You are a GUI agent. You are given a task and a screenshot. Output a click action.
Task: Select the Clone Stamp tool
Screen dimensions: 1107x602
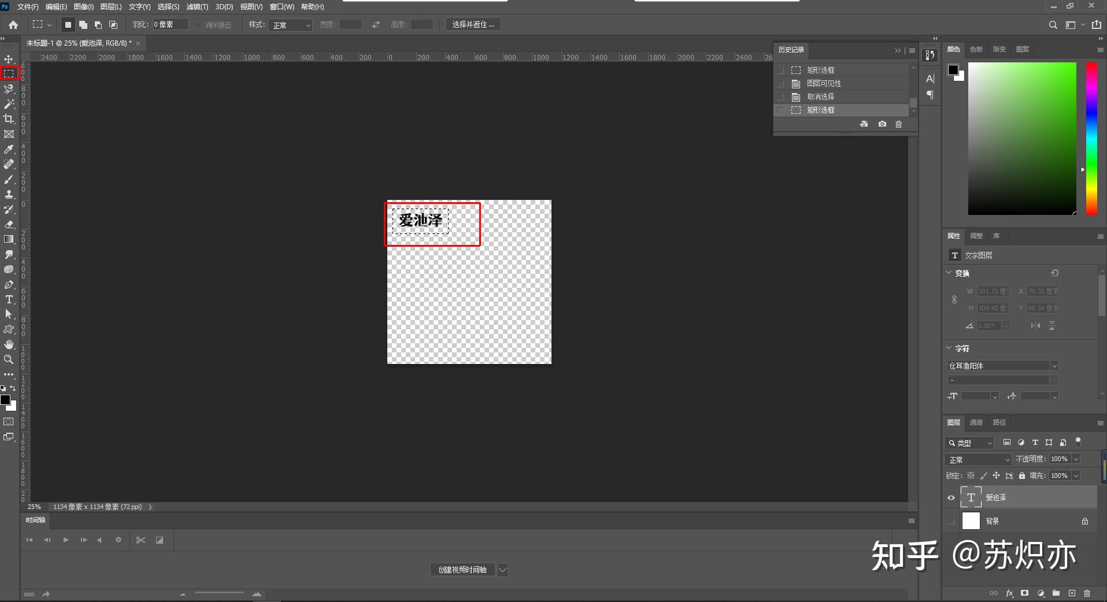pos(9,194)
